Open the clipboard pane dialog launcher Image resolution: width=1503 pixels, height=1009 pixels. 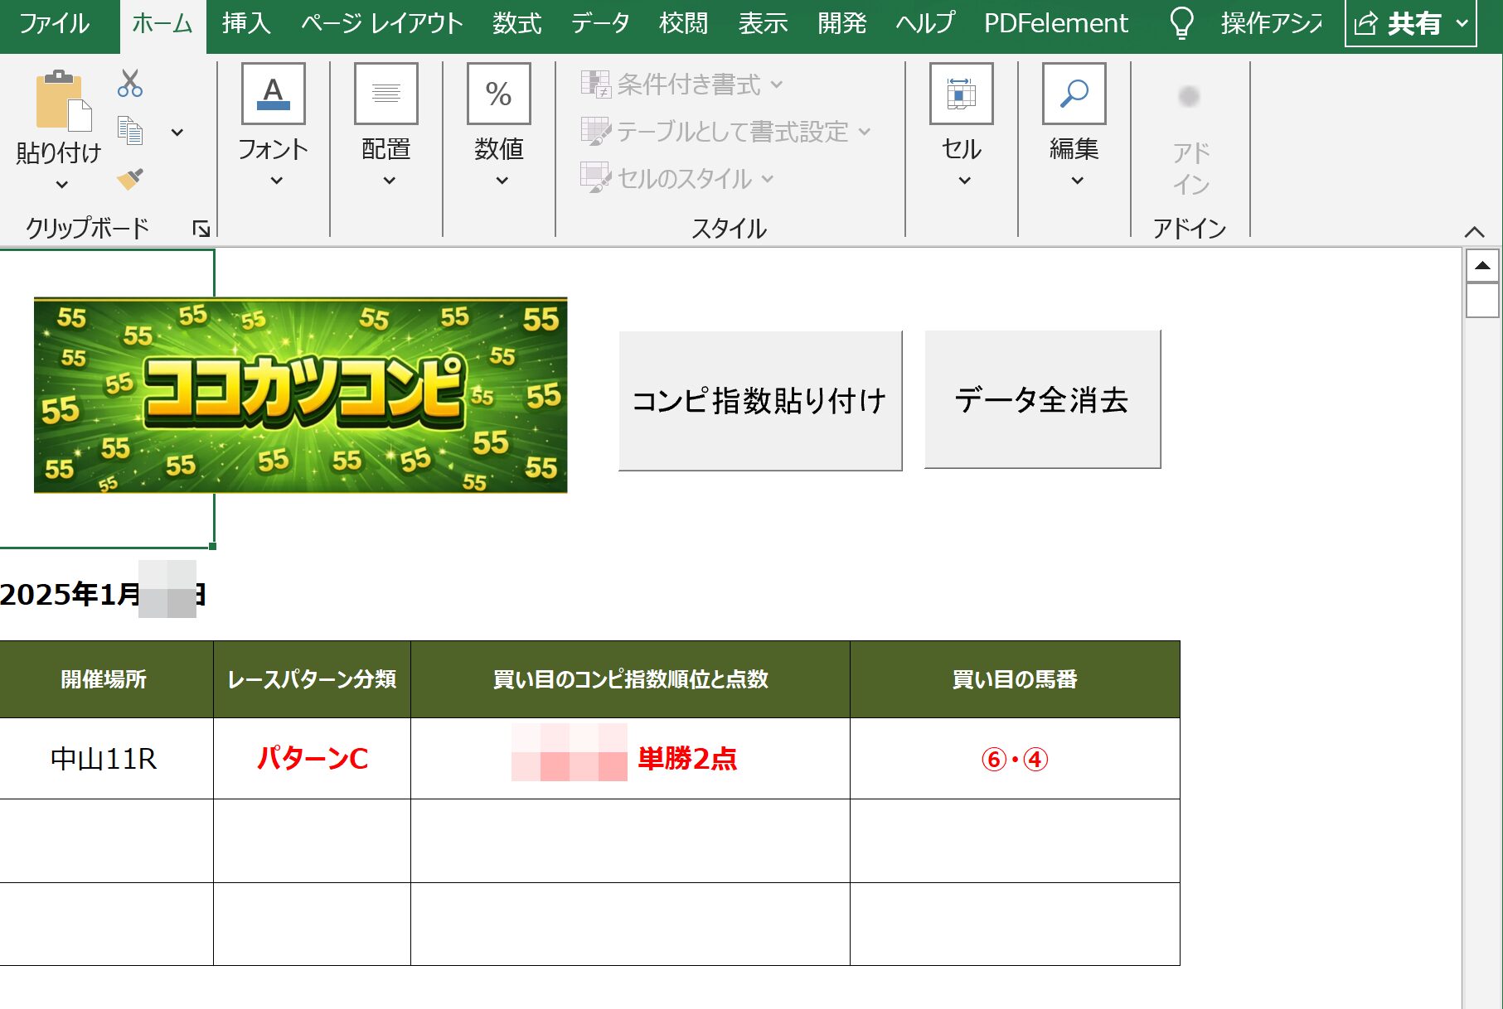point(201,229)
